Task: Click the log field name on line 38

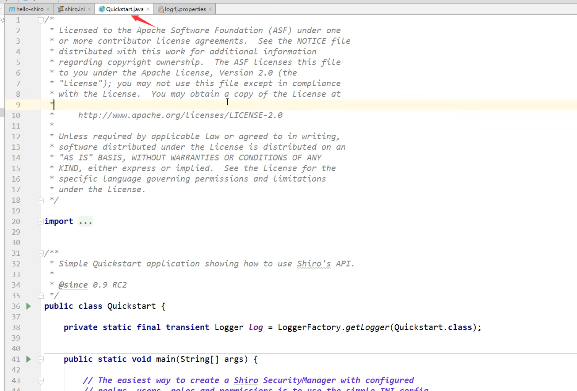Action: tap(256, 327)
